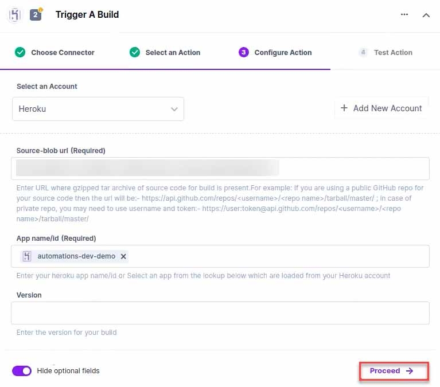Open the Heroku account dropdown
Image resolution: width=440 pixels, height=387 pixels.
[x=98, y=109]
